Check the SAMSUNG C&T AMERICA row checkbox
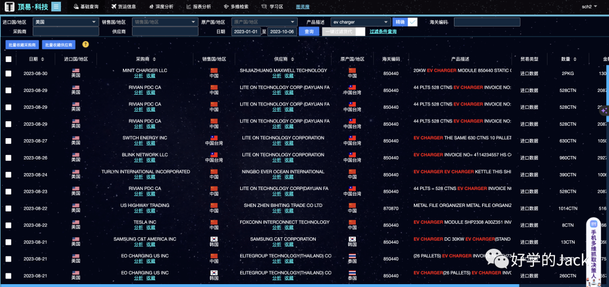This screenshot has width=609, height=287. click(8, 242)
